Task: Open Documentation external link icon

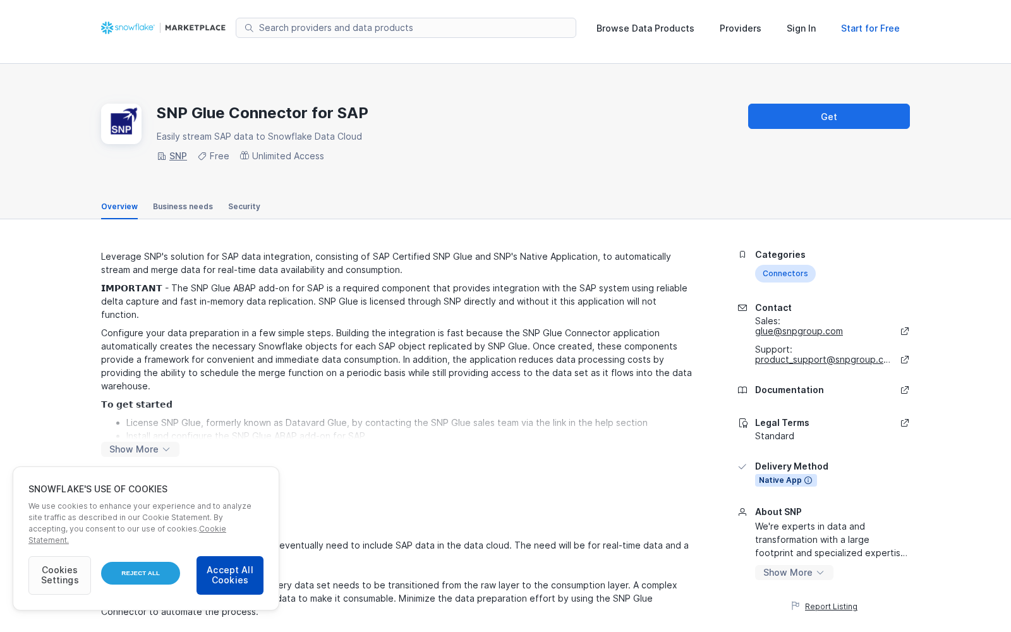Action: [x=905, y=390]
